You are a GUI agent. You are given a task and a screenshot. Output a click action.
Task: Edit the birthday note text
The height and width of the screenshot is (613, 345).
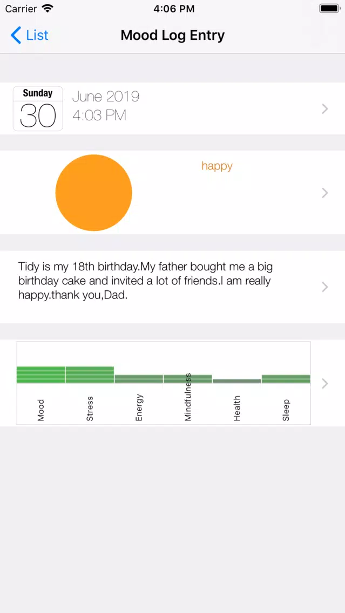pyautogui.click(x=145, y=281)
